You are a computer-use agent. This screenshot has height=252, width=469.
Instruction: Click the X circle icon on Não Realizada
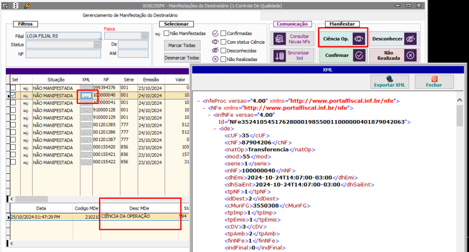click(411, 55)
